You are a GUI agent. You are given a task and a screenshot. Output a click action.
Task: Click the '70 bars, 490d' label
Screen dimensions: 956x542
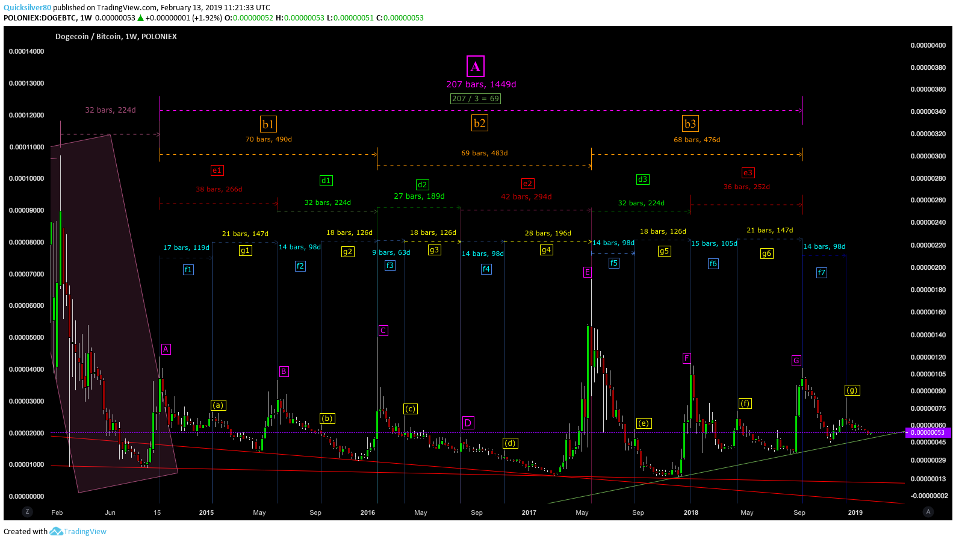(x=268, y=140)
